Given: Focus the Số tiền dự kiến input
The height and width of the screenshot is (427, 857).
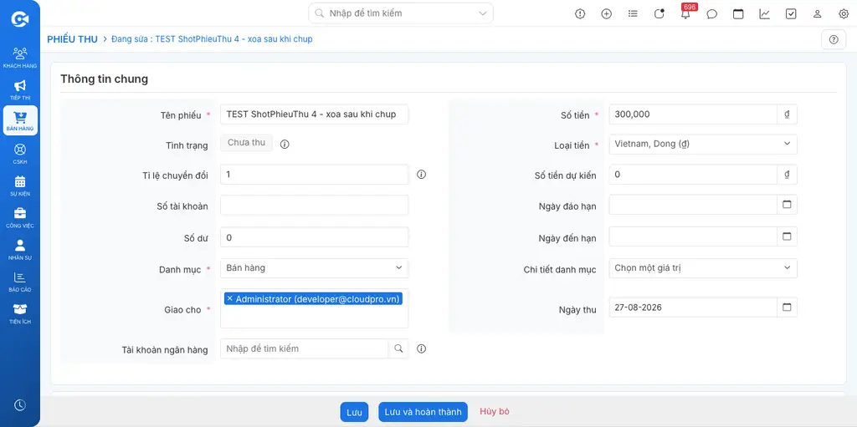Looking at the screenshot, I should pos(693,174).
